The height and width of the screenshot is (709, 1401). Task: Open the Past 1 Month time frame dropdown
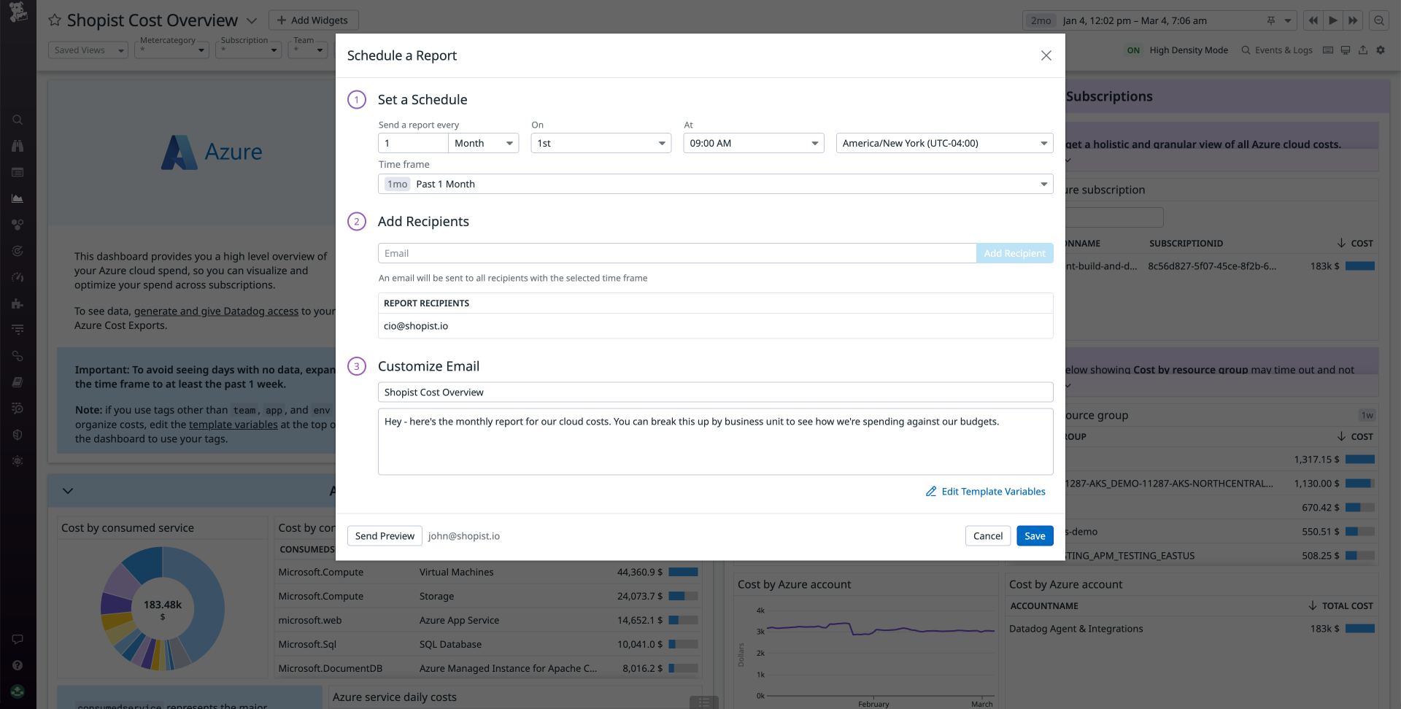point(715,184)
